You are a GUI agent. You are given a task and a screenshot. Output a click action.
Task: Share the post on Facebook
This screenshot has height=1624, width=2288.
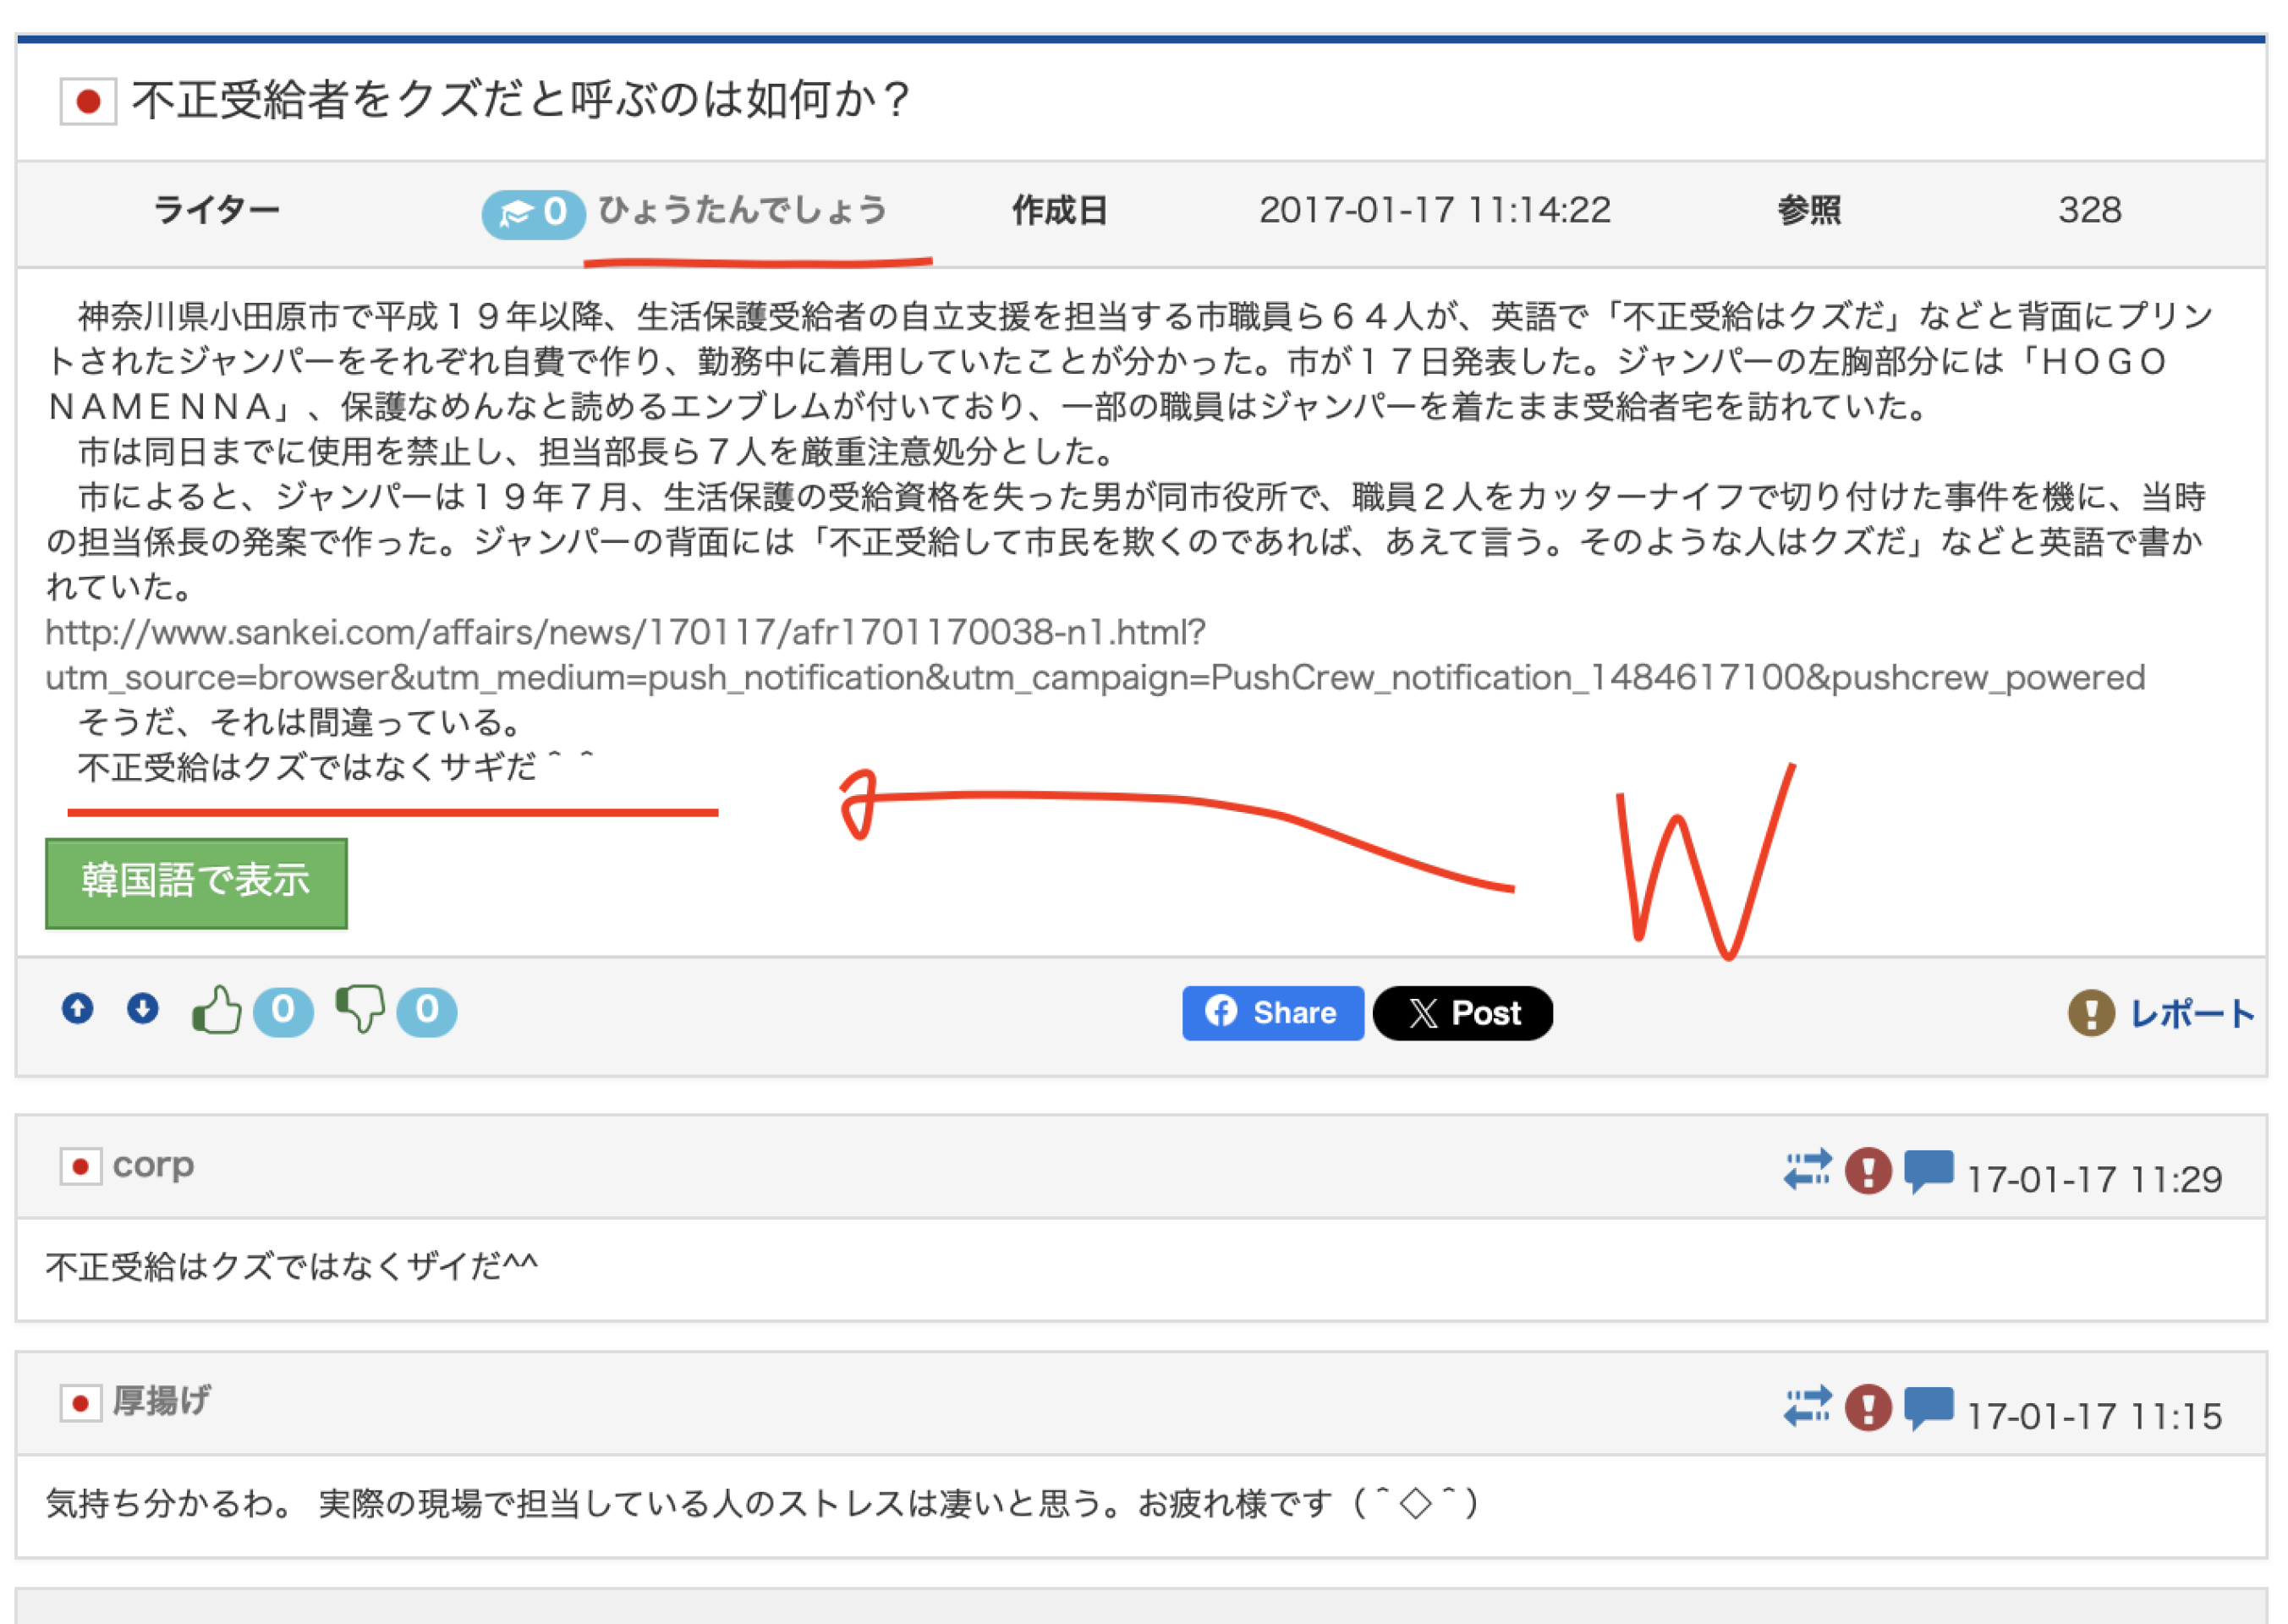pyautogui.click(x=1272, y=1013)
